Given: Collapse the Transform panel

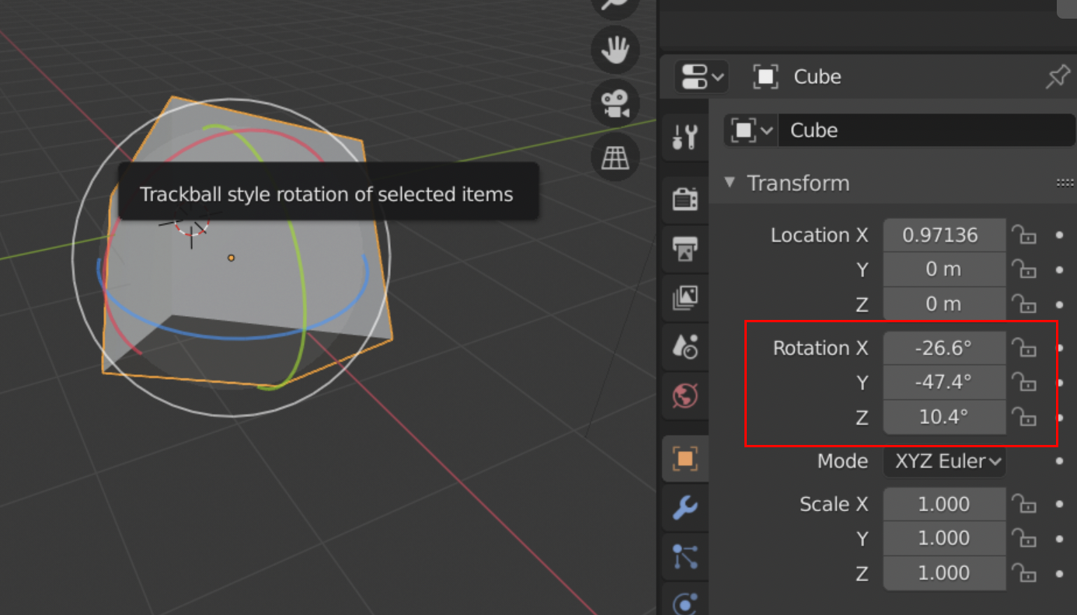Looking at the screenshot, I should point(729,182).
